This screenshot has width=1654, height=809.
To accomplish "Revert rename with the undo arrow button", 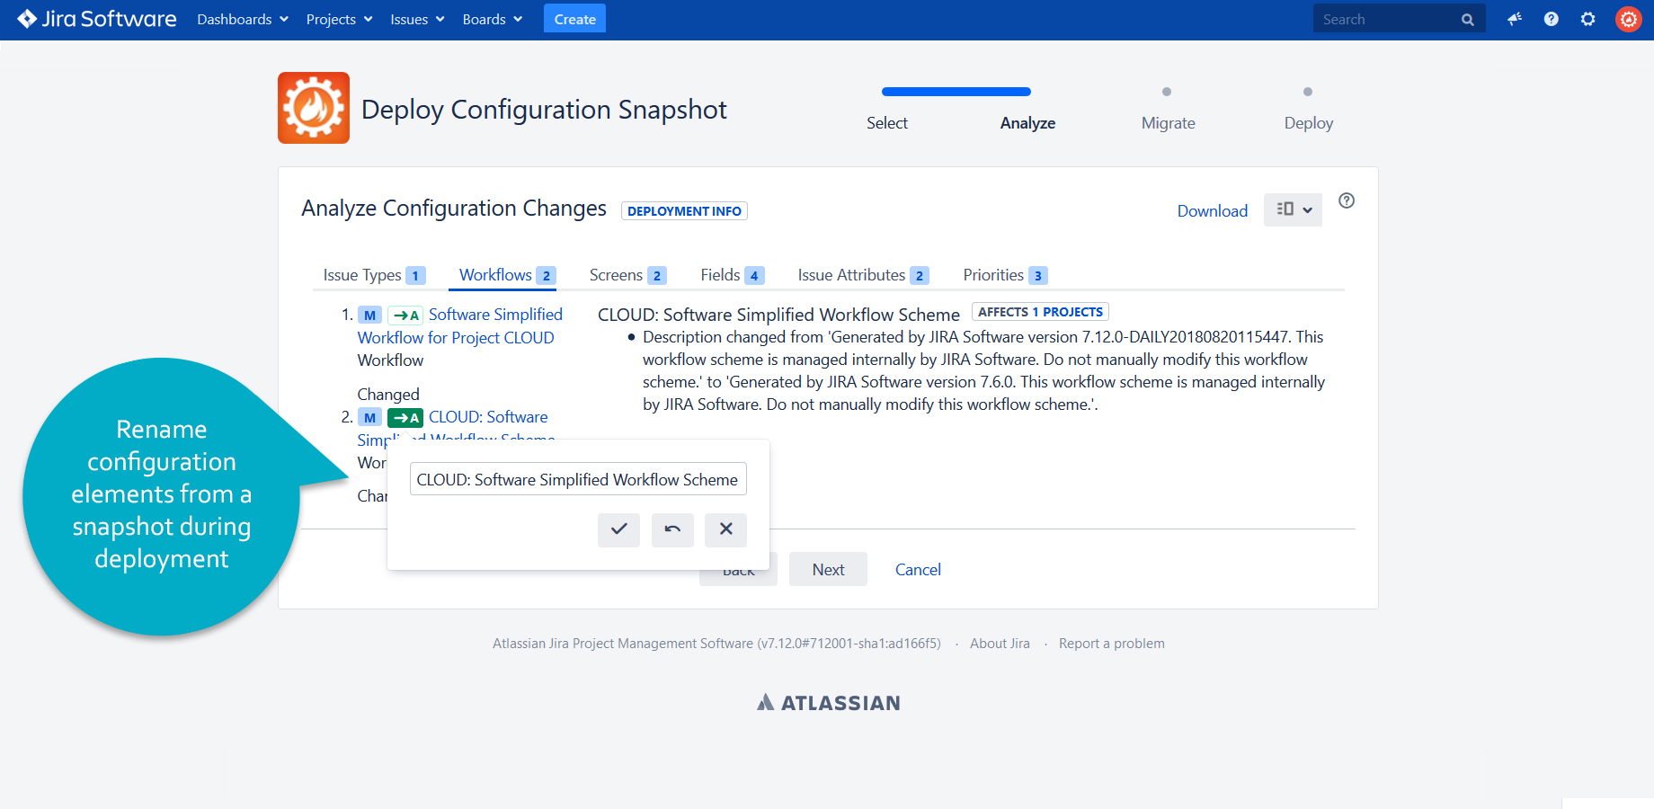I will (x=672, y=529).
